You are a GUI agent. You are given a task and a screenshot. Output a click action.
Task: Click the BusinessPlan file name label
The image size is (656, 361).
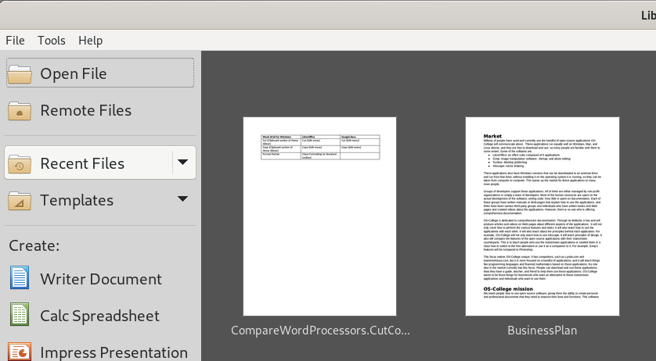(542, 330)
